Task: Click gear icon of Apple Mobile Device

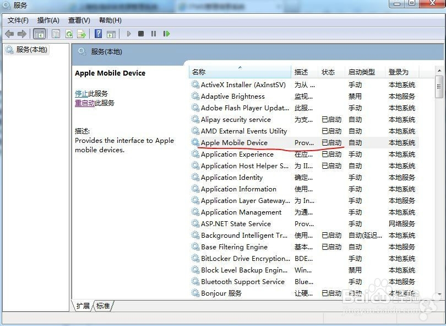Action: (195, 142)
